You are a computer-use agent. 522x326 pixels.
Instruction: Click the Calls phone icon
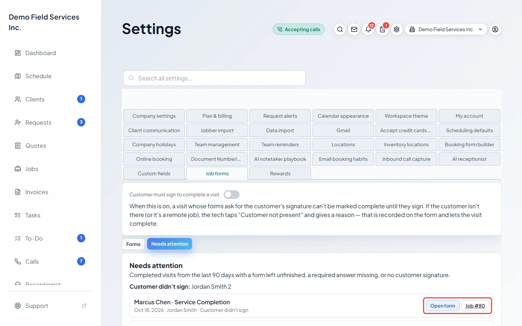(x=18, y=262)
